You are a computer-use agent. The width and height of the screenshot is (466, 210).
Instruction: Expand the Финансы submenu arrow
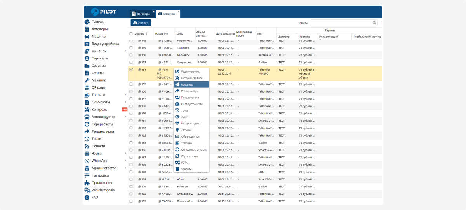(125, 51)
